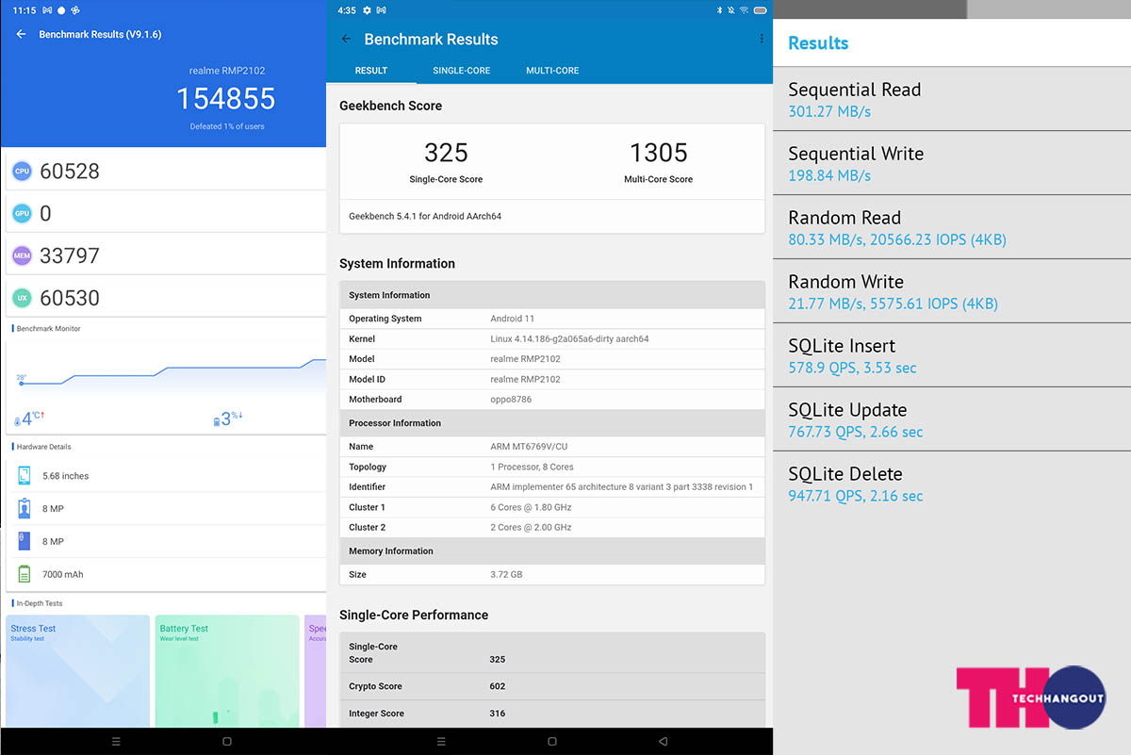Open the GPU 0 score row
The image size is (1131, 755).
click(x=164, y=213)
